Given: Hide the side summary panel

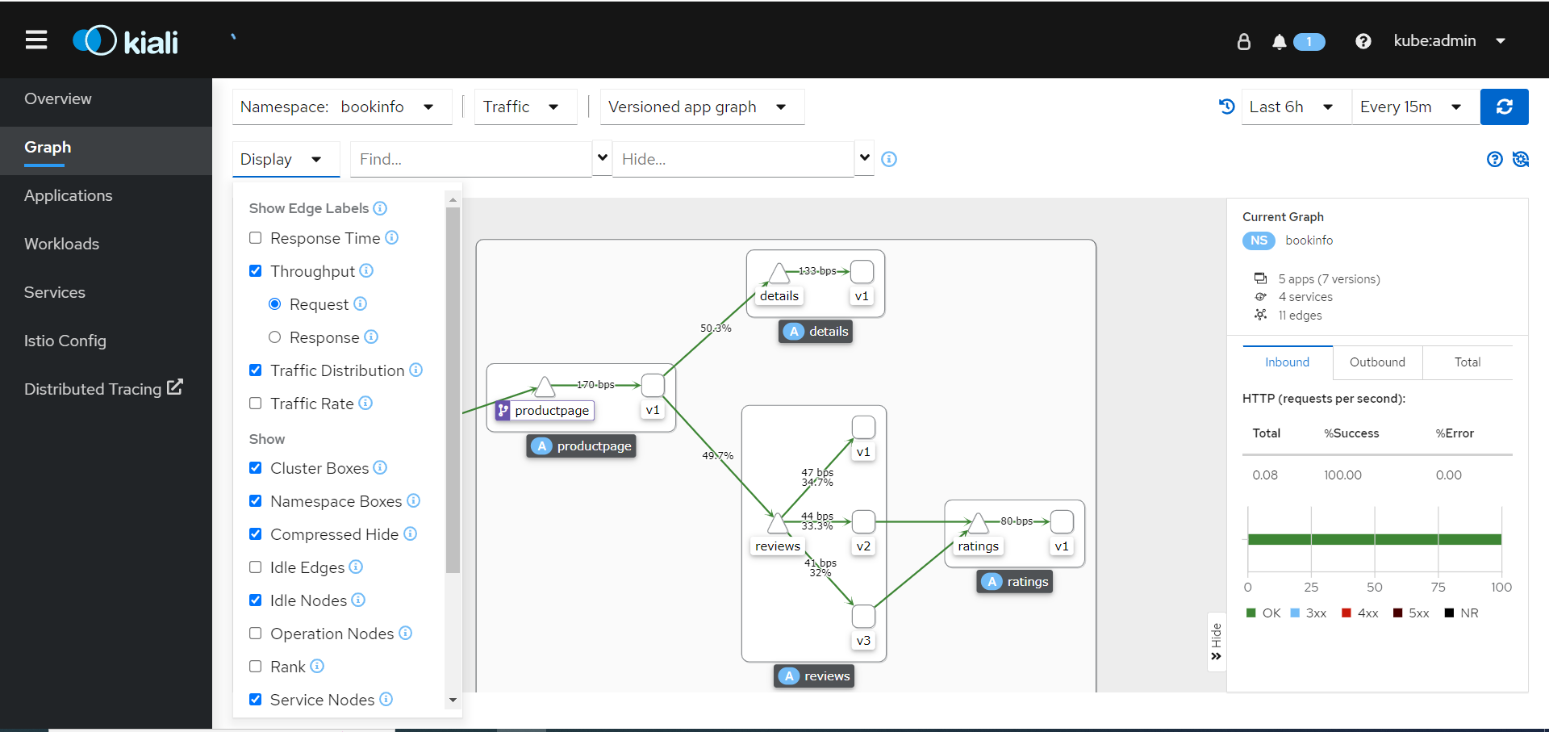Looking at the screenshot, I should coord(1216,642).
